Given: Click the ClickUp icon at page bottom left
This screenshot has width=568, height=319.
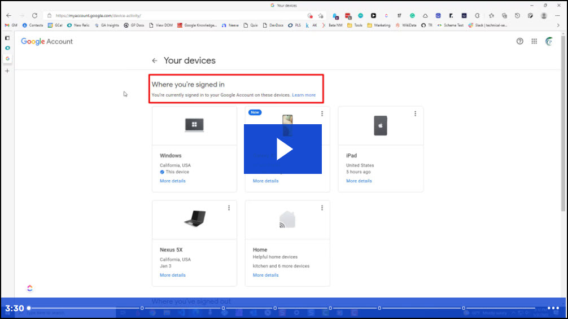Looking at the screenshot, I should click(30, 288).
